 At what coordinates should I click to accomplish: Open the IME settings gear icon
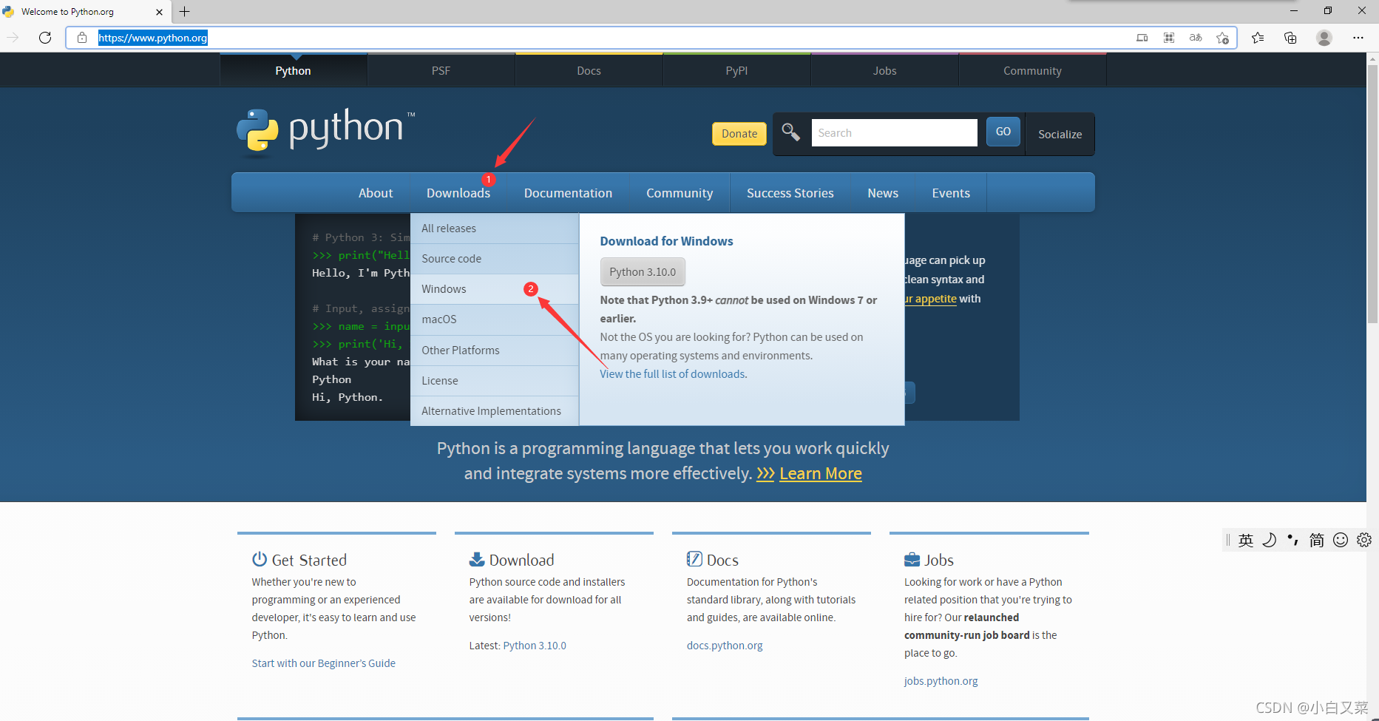1364,541
